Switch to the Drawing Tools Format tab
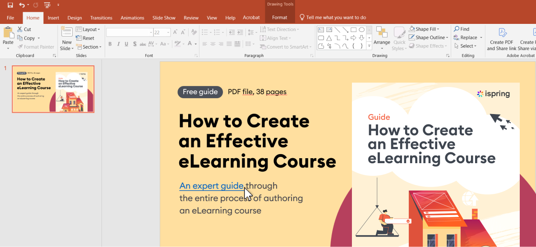536x247 pixels. (280, 18)
